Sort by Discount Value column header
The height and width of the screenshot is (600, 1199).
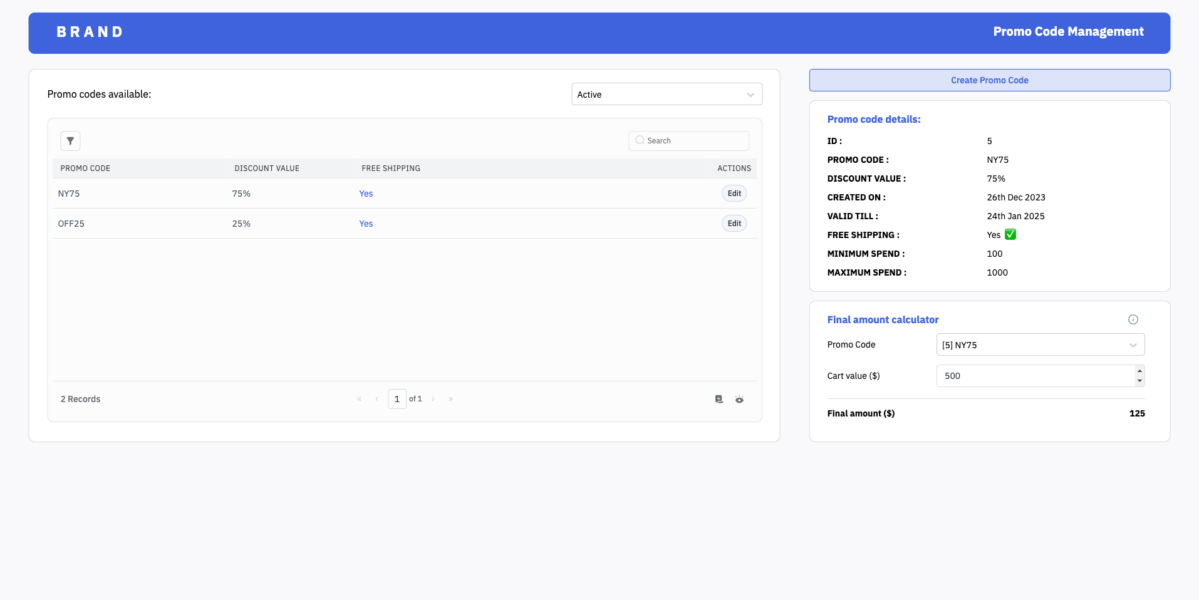pos(267,168)
